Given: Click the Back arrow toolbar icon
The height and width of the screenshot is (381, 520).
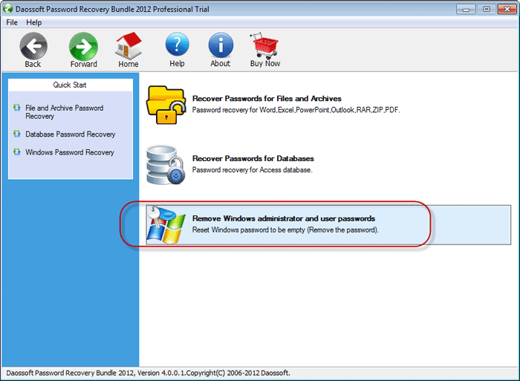Looking at the screenshot, I should tap(33, 46).
